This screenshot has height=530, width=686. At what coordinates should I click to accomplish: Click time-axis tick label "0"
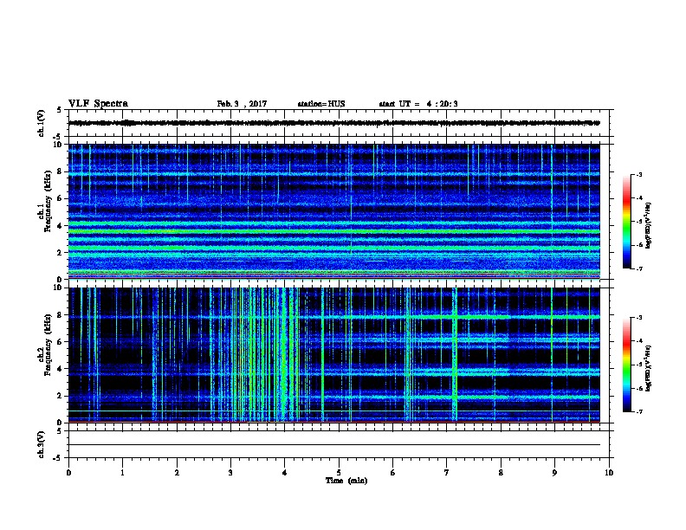[x=68, y=473]
